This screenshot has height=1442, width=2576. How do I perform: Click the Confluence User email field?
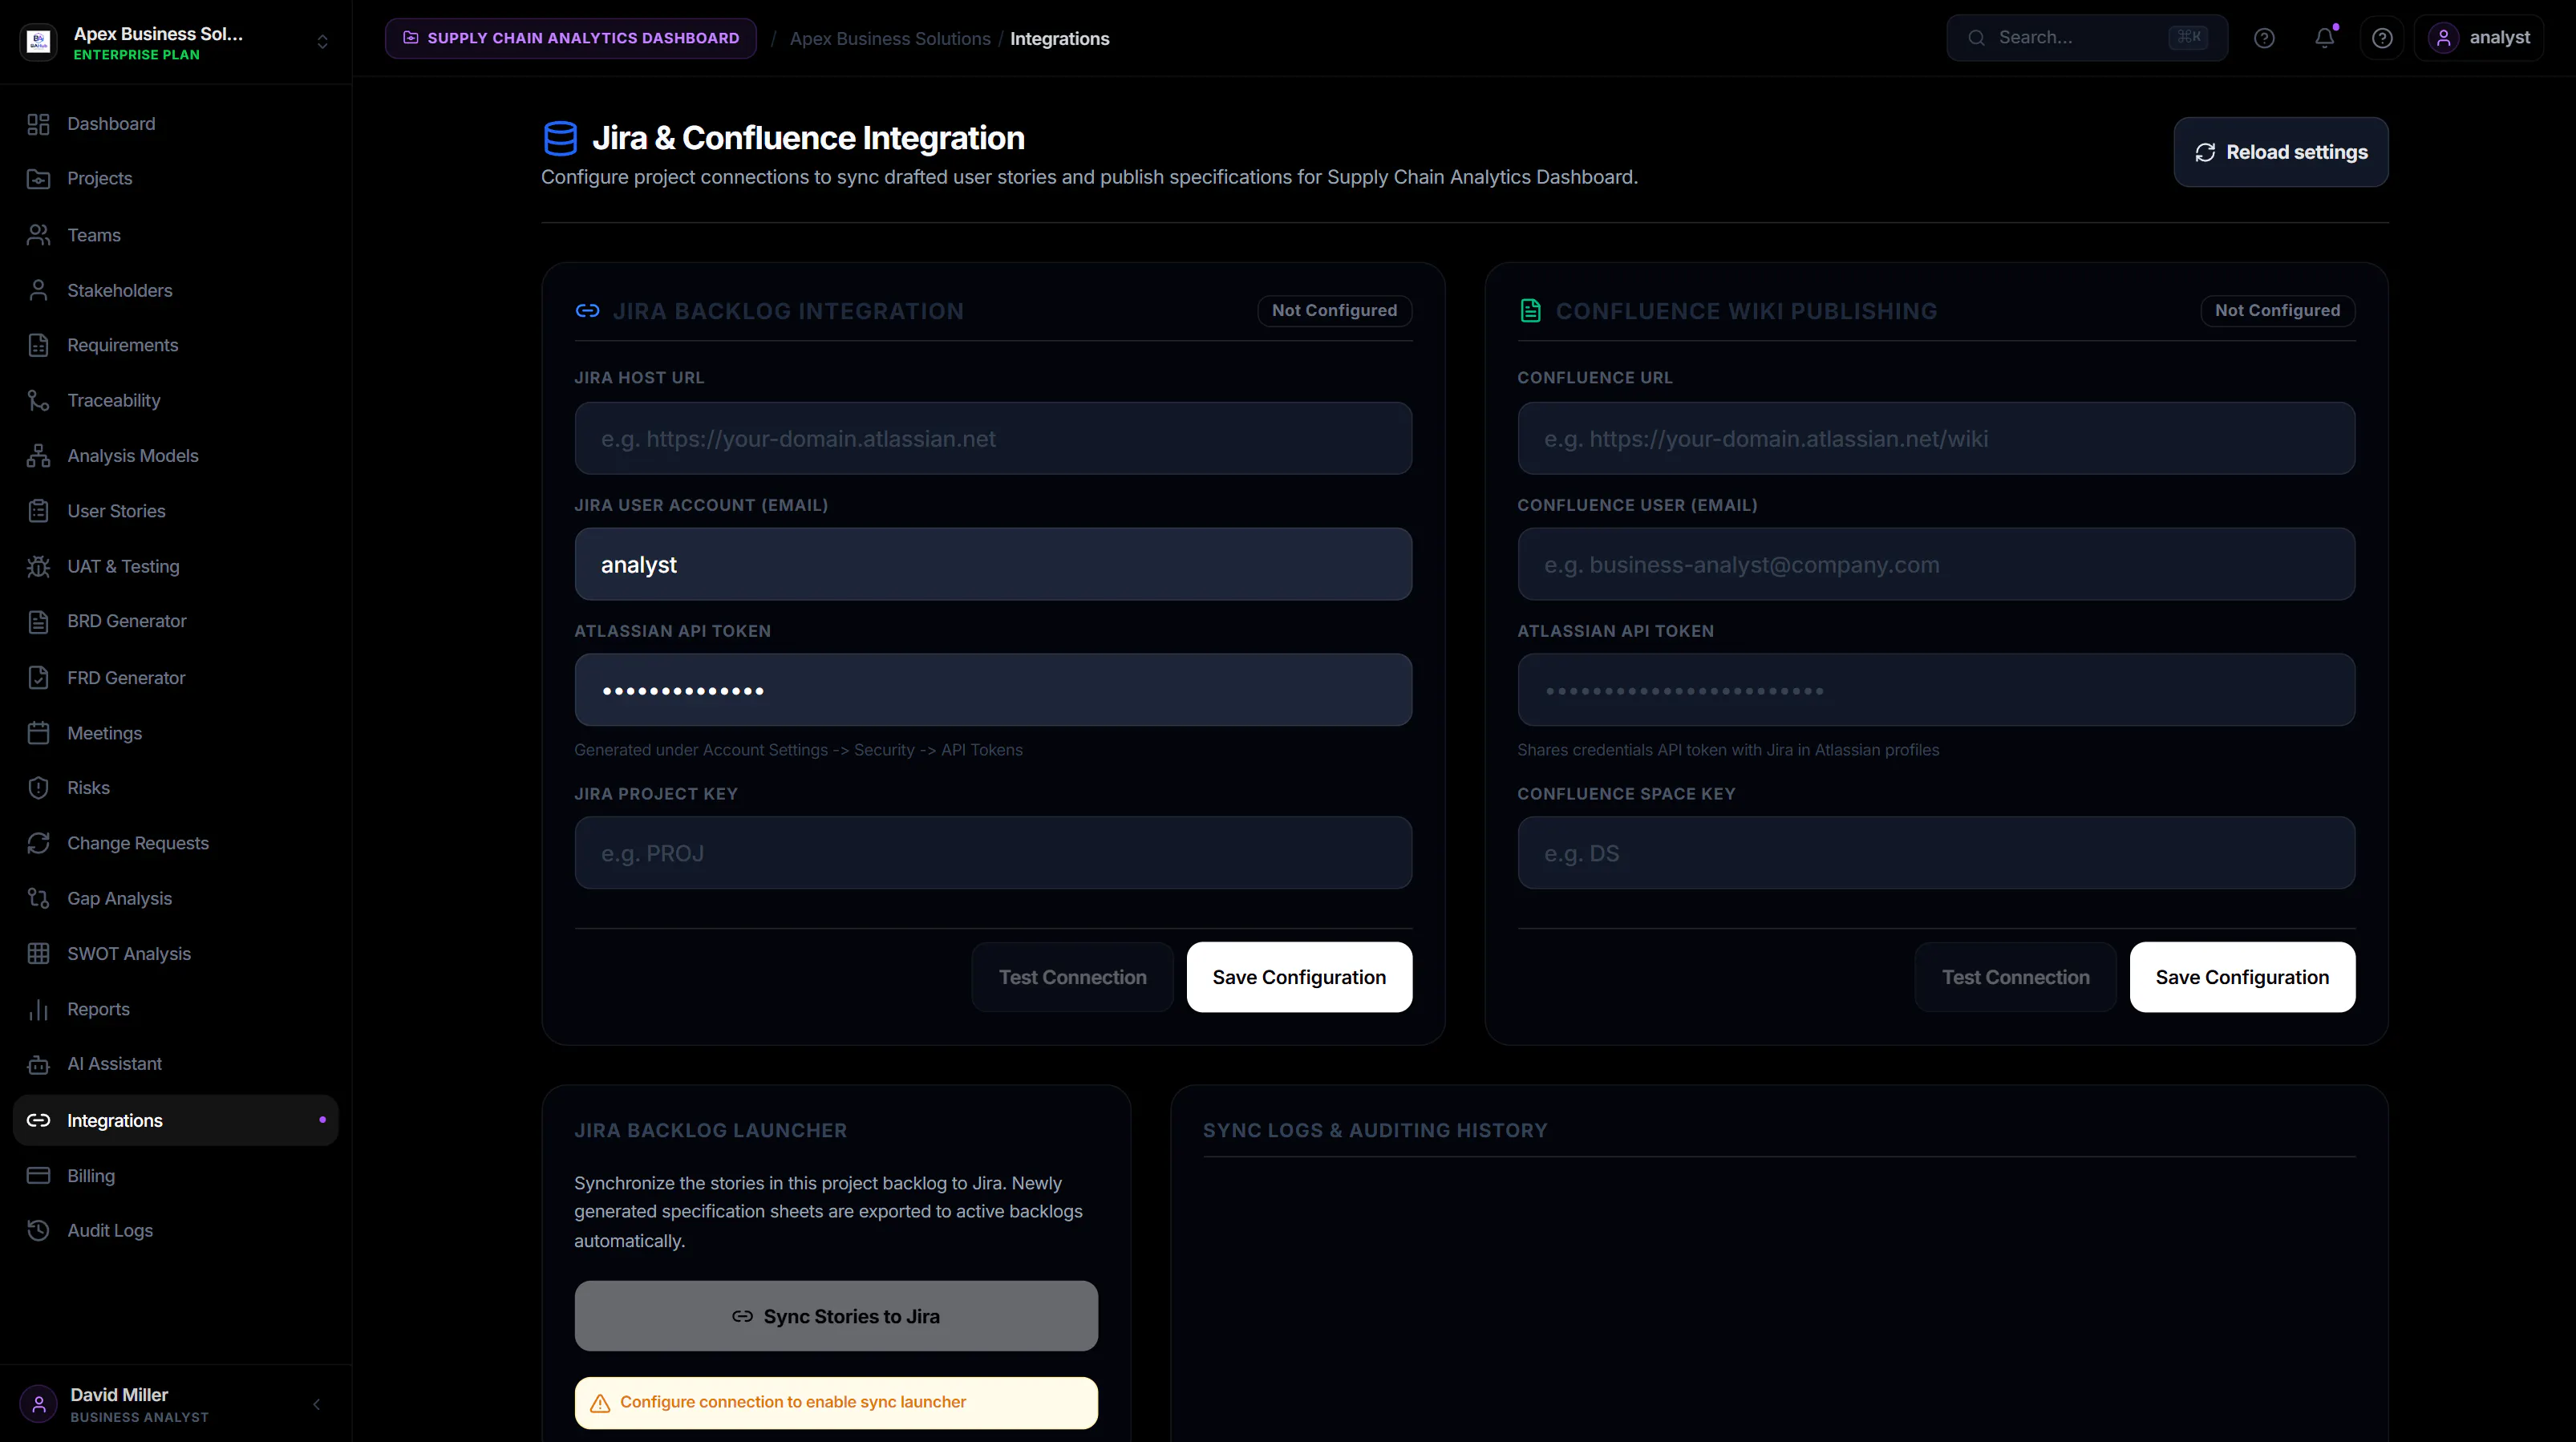point(1936,564)
